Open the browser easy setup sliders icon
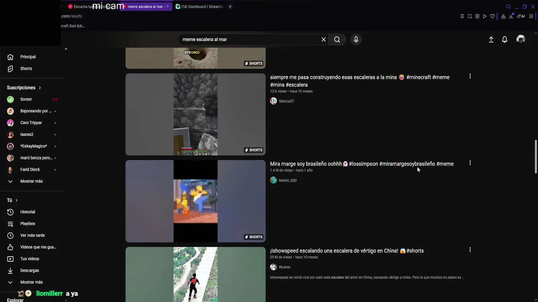This screenshot has height=302, width=538. (531, 16)
